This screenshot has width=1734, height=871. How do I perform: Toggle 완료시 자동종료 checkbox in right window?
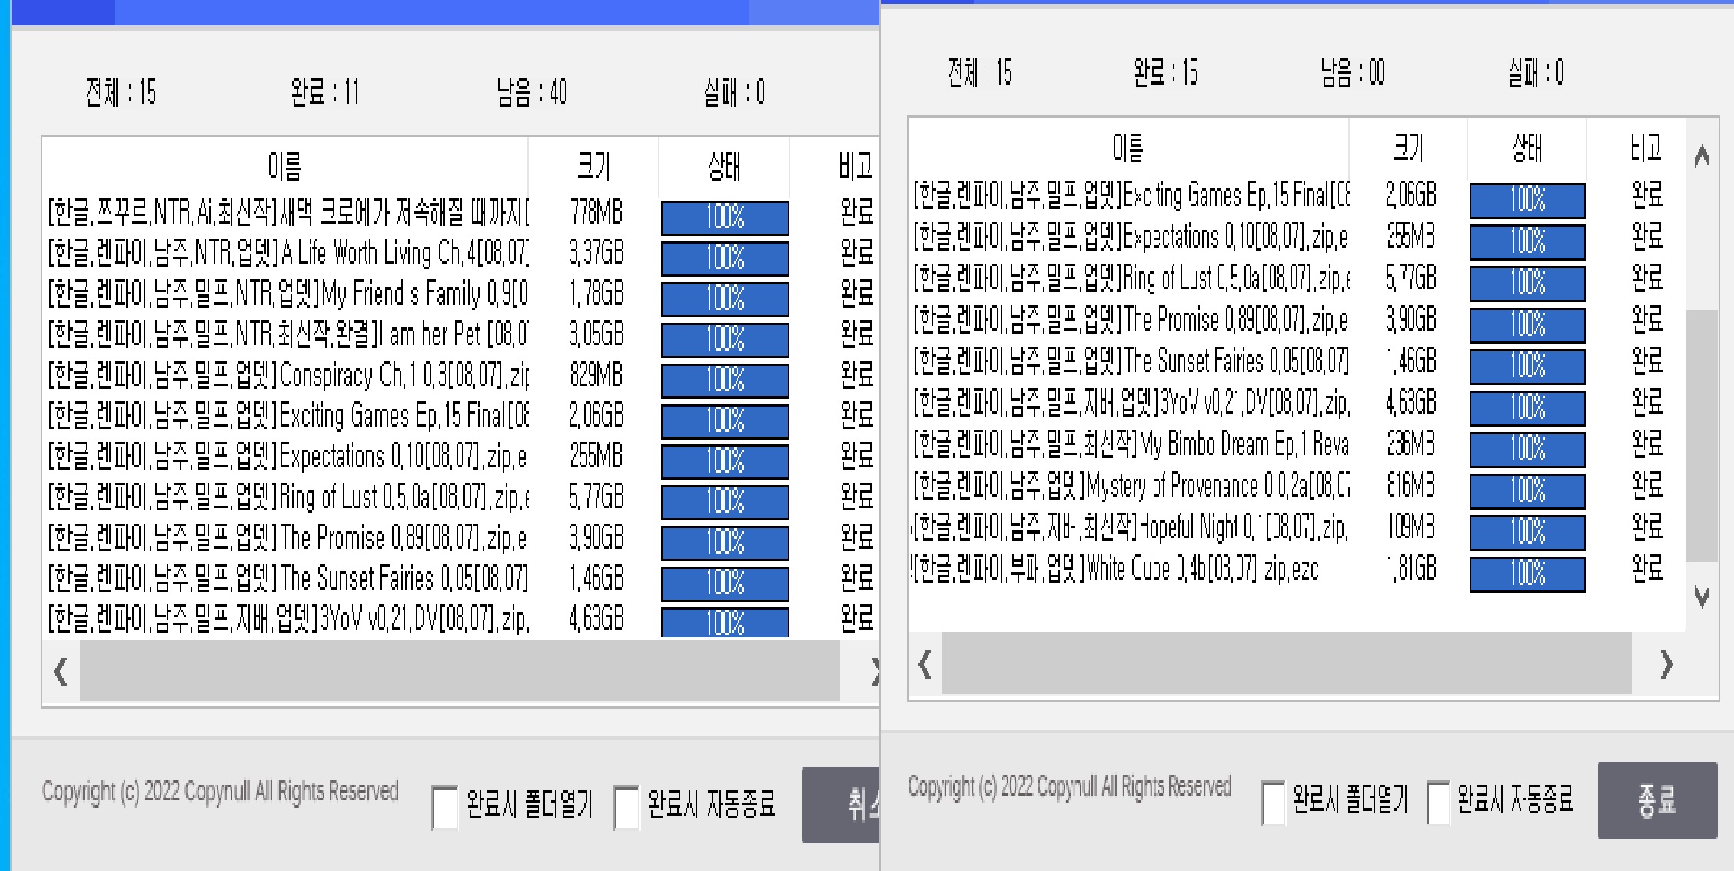[x=1438, y=802]
